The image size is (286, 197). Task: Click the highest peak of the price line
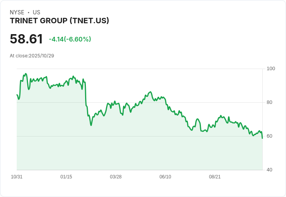point(26,74)
